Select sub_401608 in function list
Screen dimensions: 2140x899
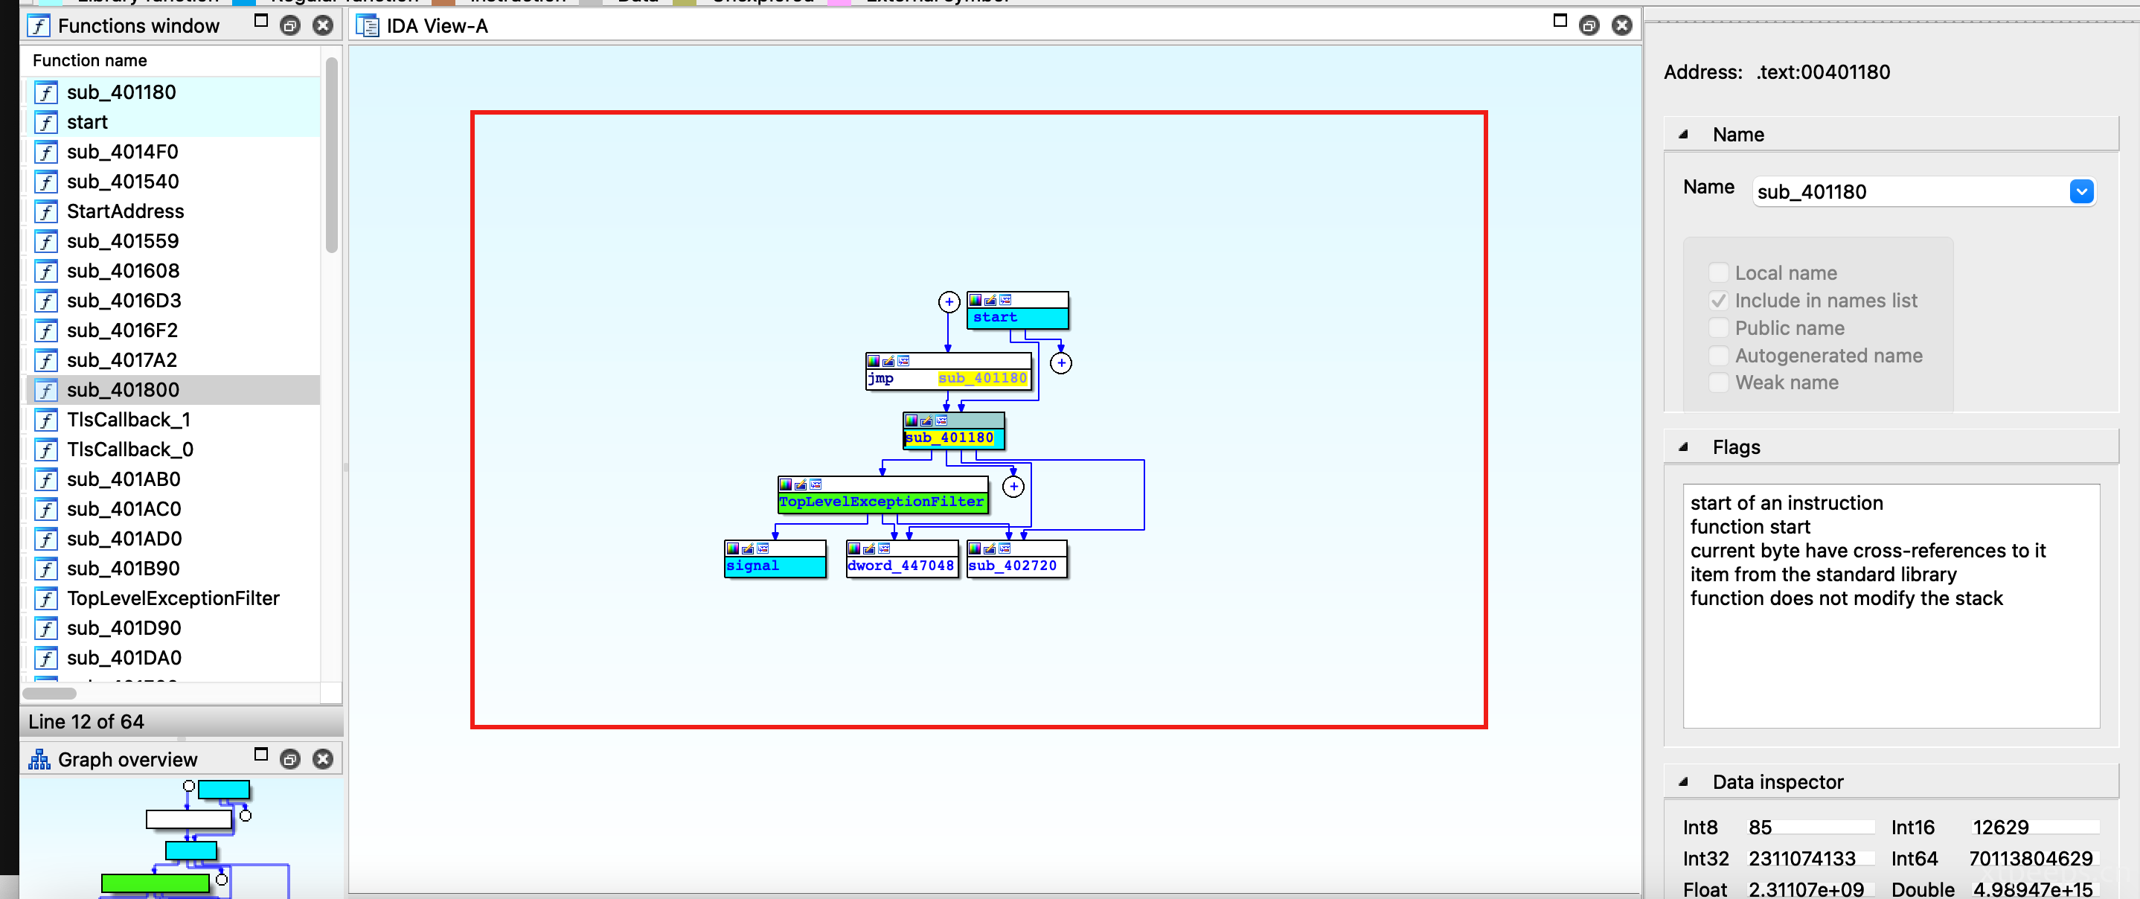[173, 271]
